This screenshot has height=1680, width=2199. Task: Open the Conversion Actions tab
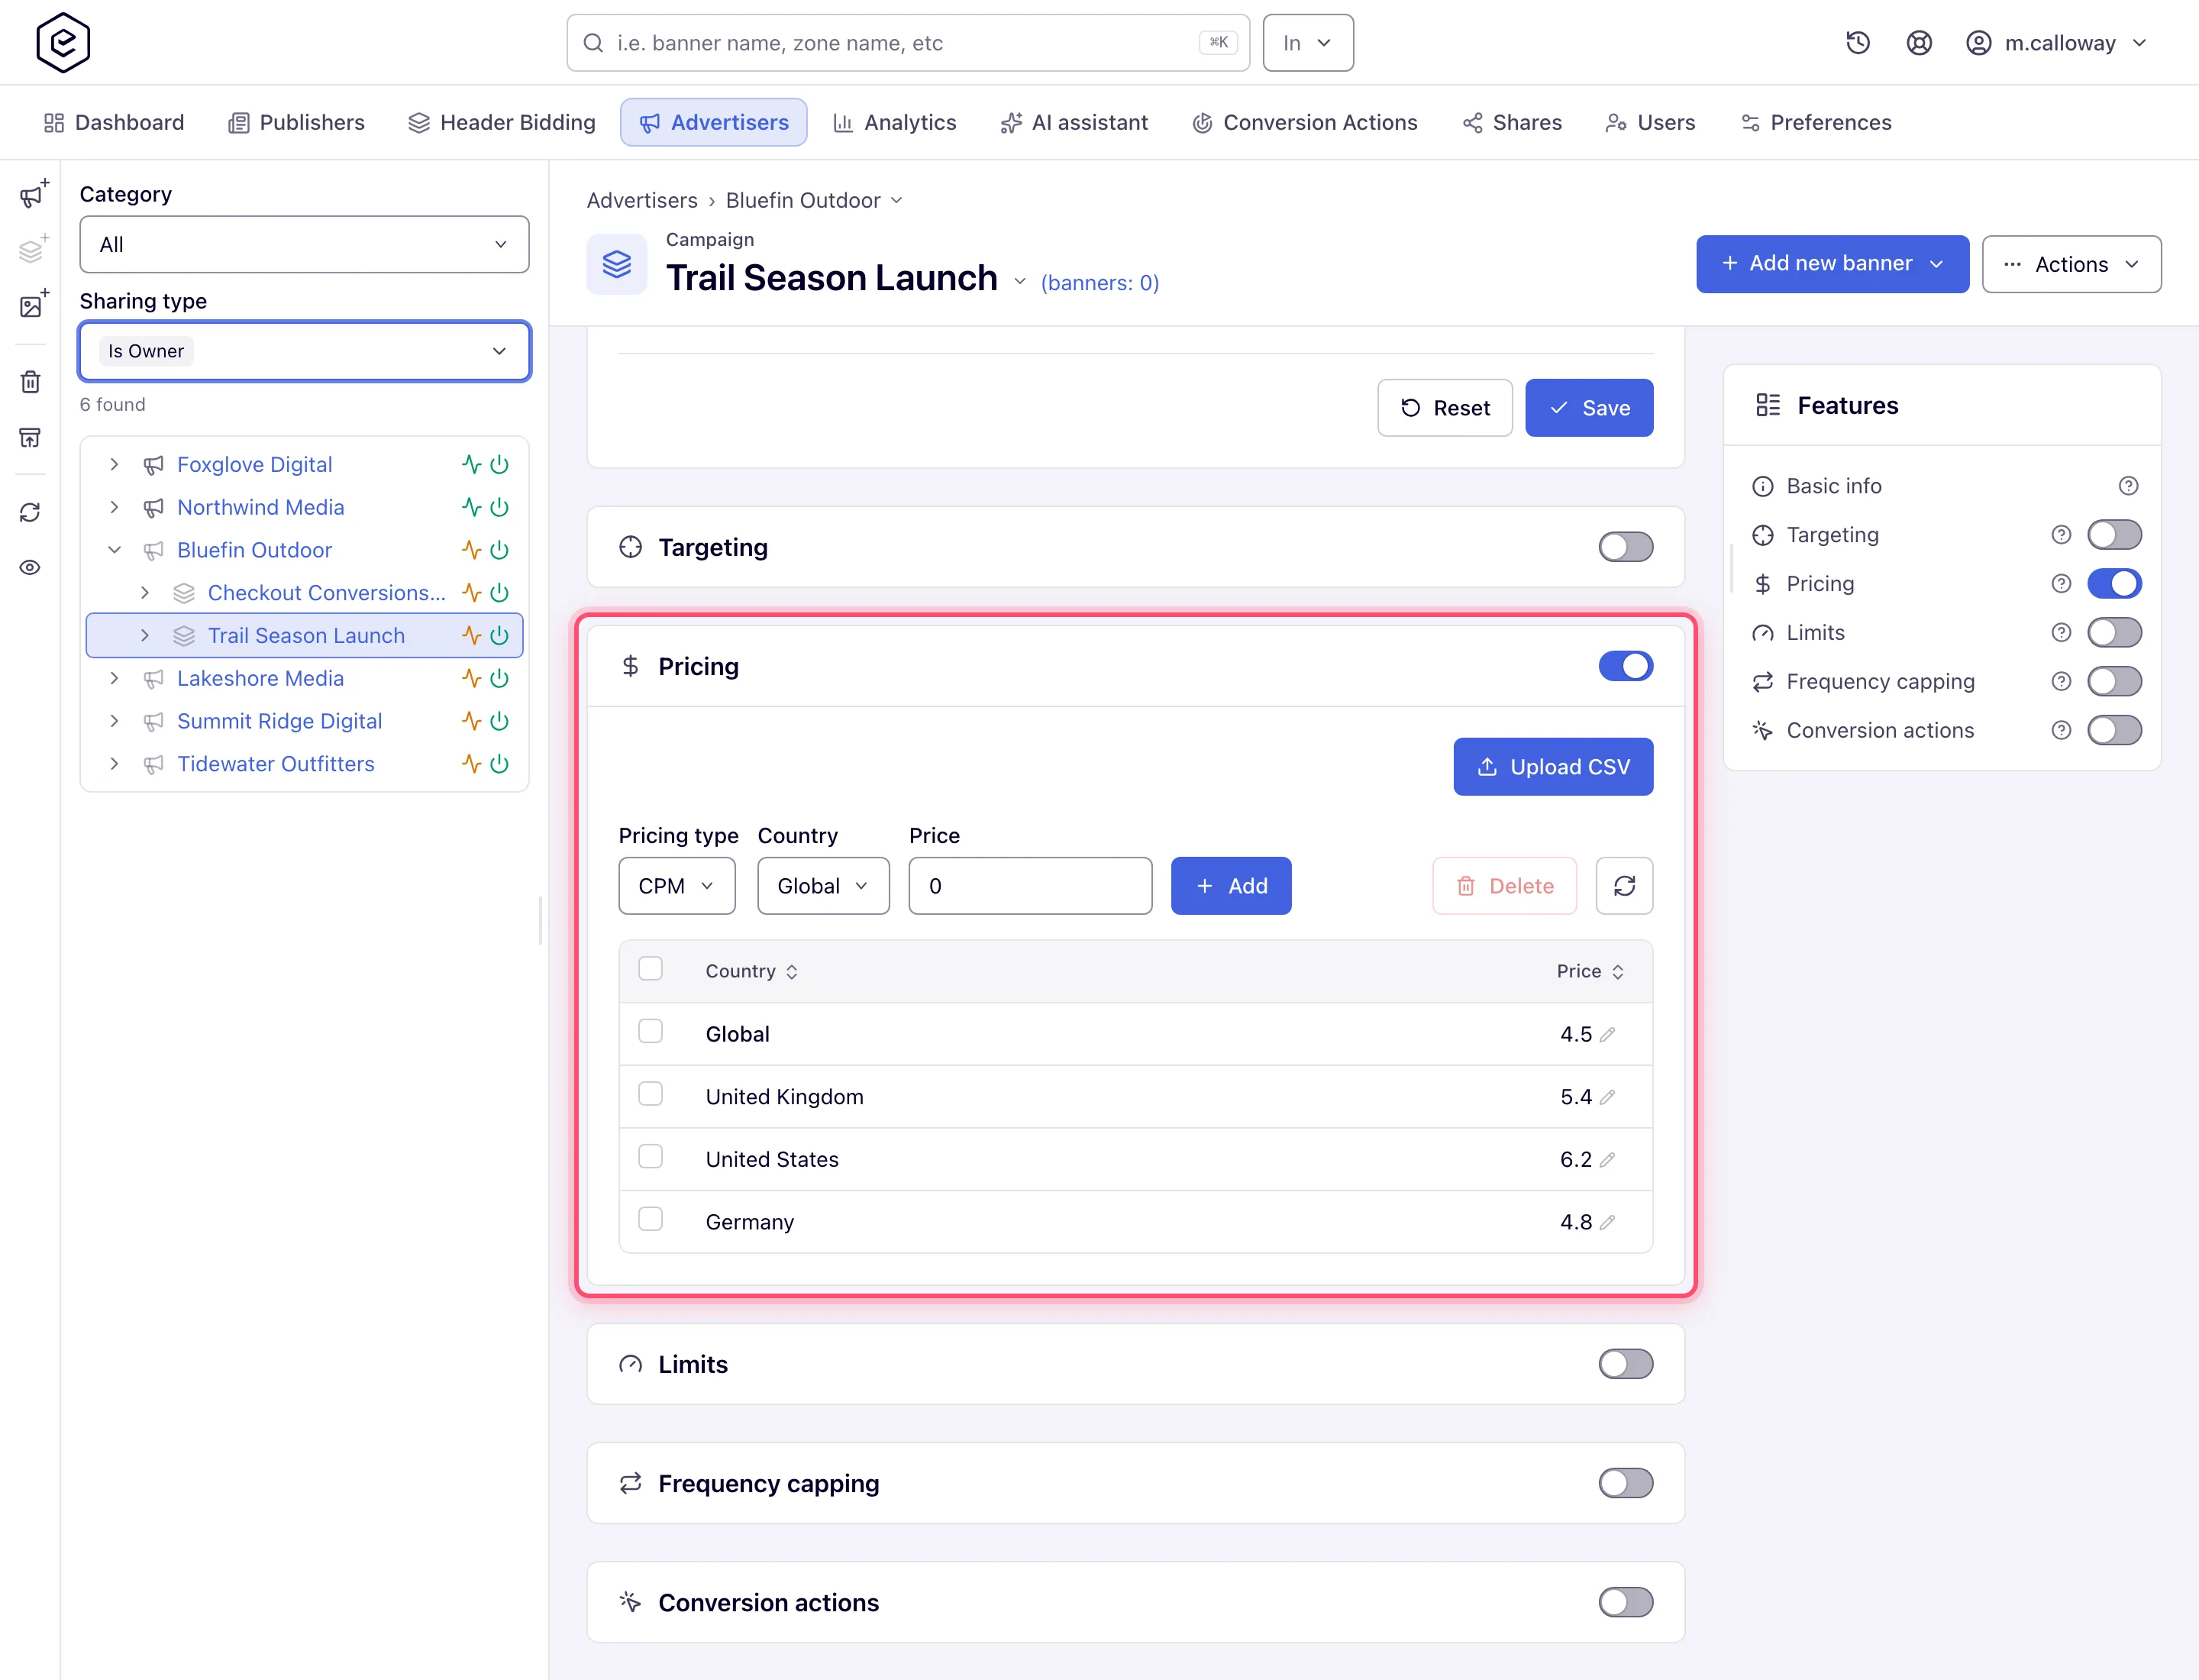pyautogui.click(x=1304, y=123)
